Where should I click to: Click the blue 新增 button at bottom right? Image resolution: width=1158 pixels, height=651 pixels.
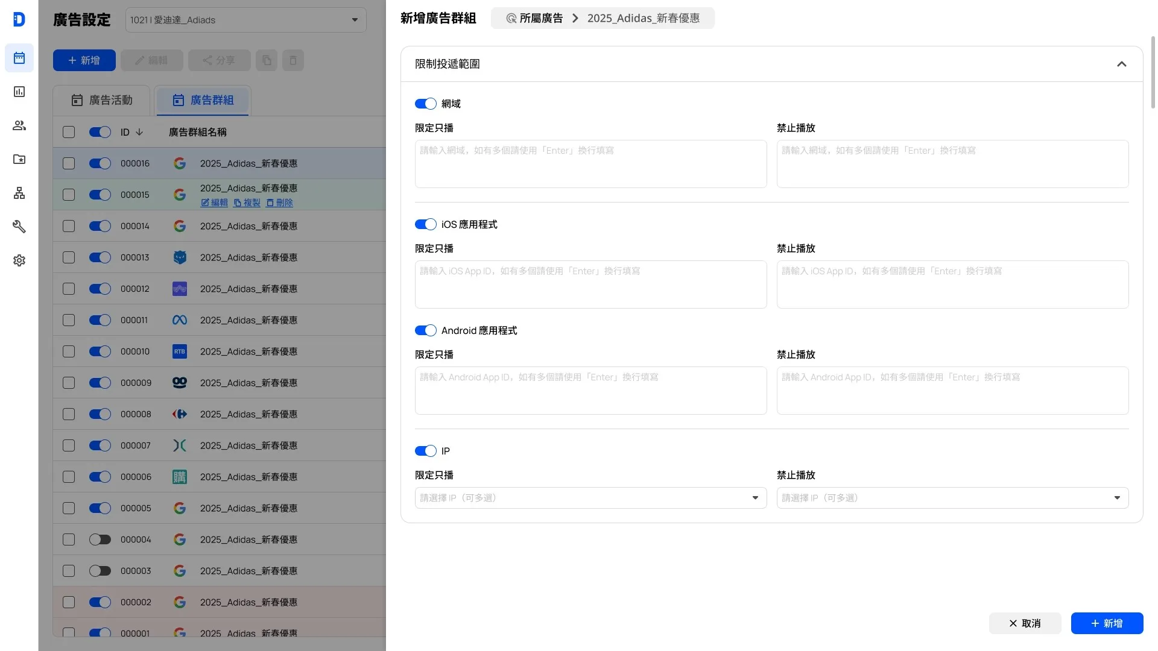[x=1107, y=623]
